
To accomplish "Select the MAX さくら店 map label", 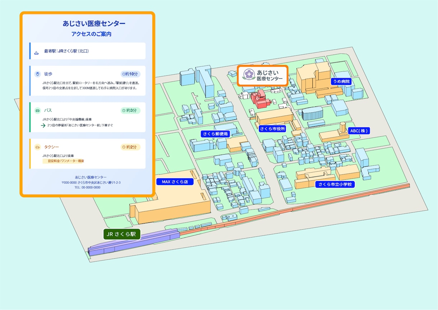I will (x=175, y=182).
